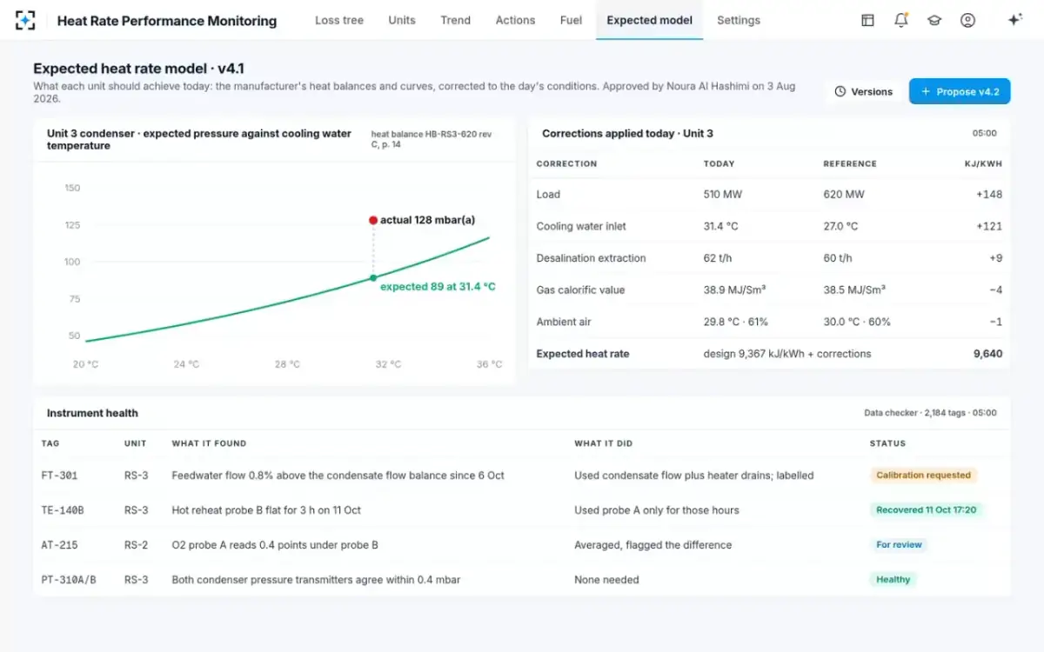Click the Heat Rate Performance Monitoring title
Image resolution: width=1044 pixels, height=652 pixels.
point(167,21)
